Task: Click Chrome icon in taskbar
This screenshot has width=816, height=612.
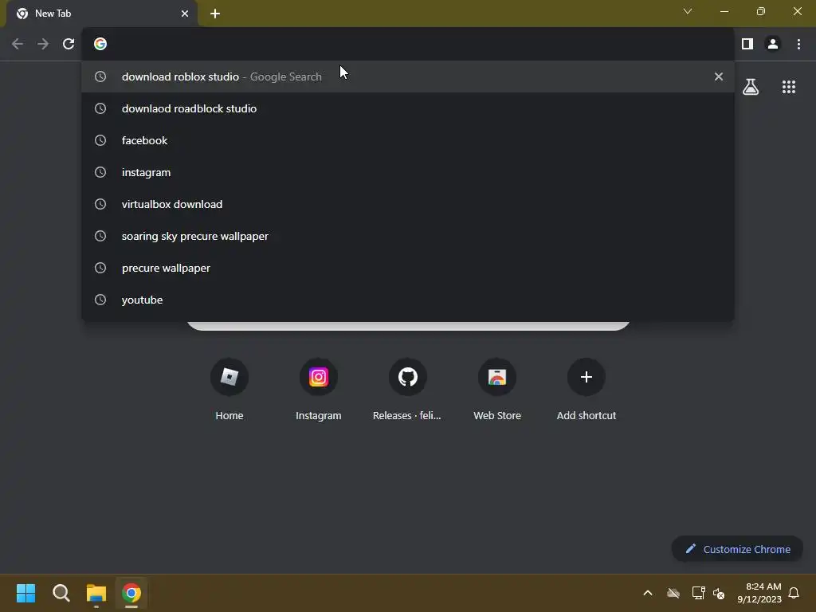Action: pos(131,593)
